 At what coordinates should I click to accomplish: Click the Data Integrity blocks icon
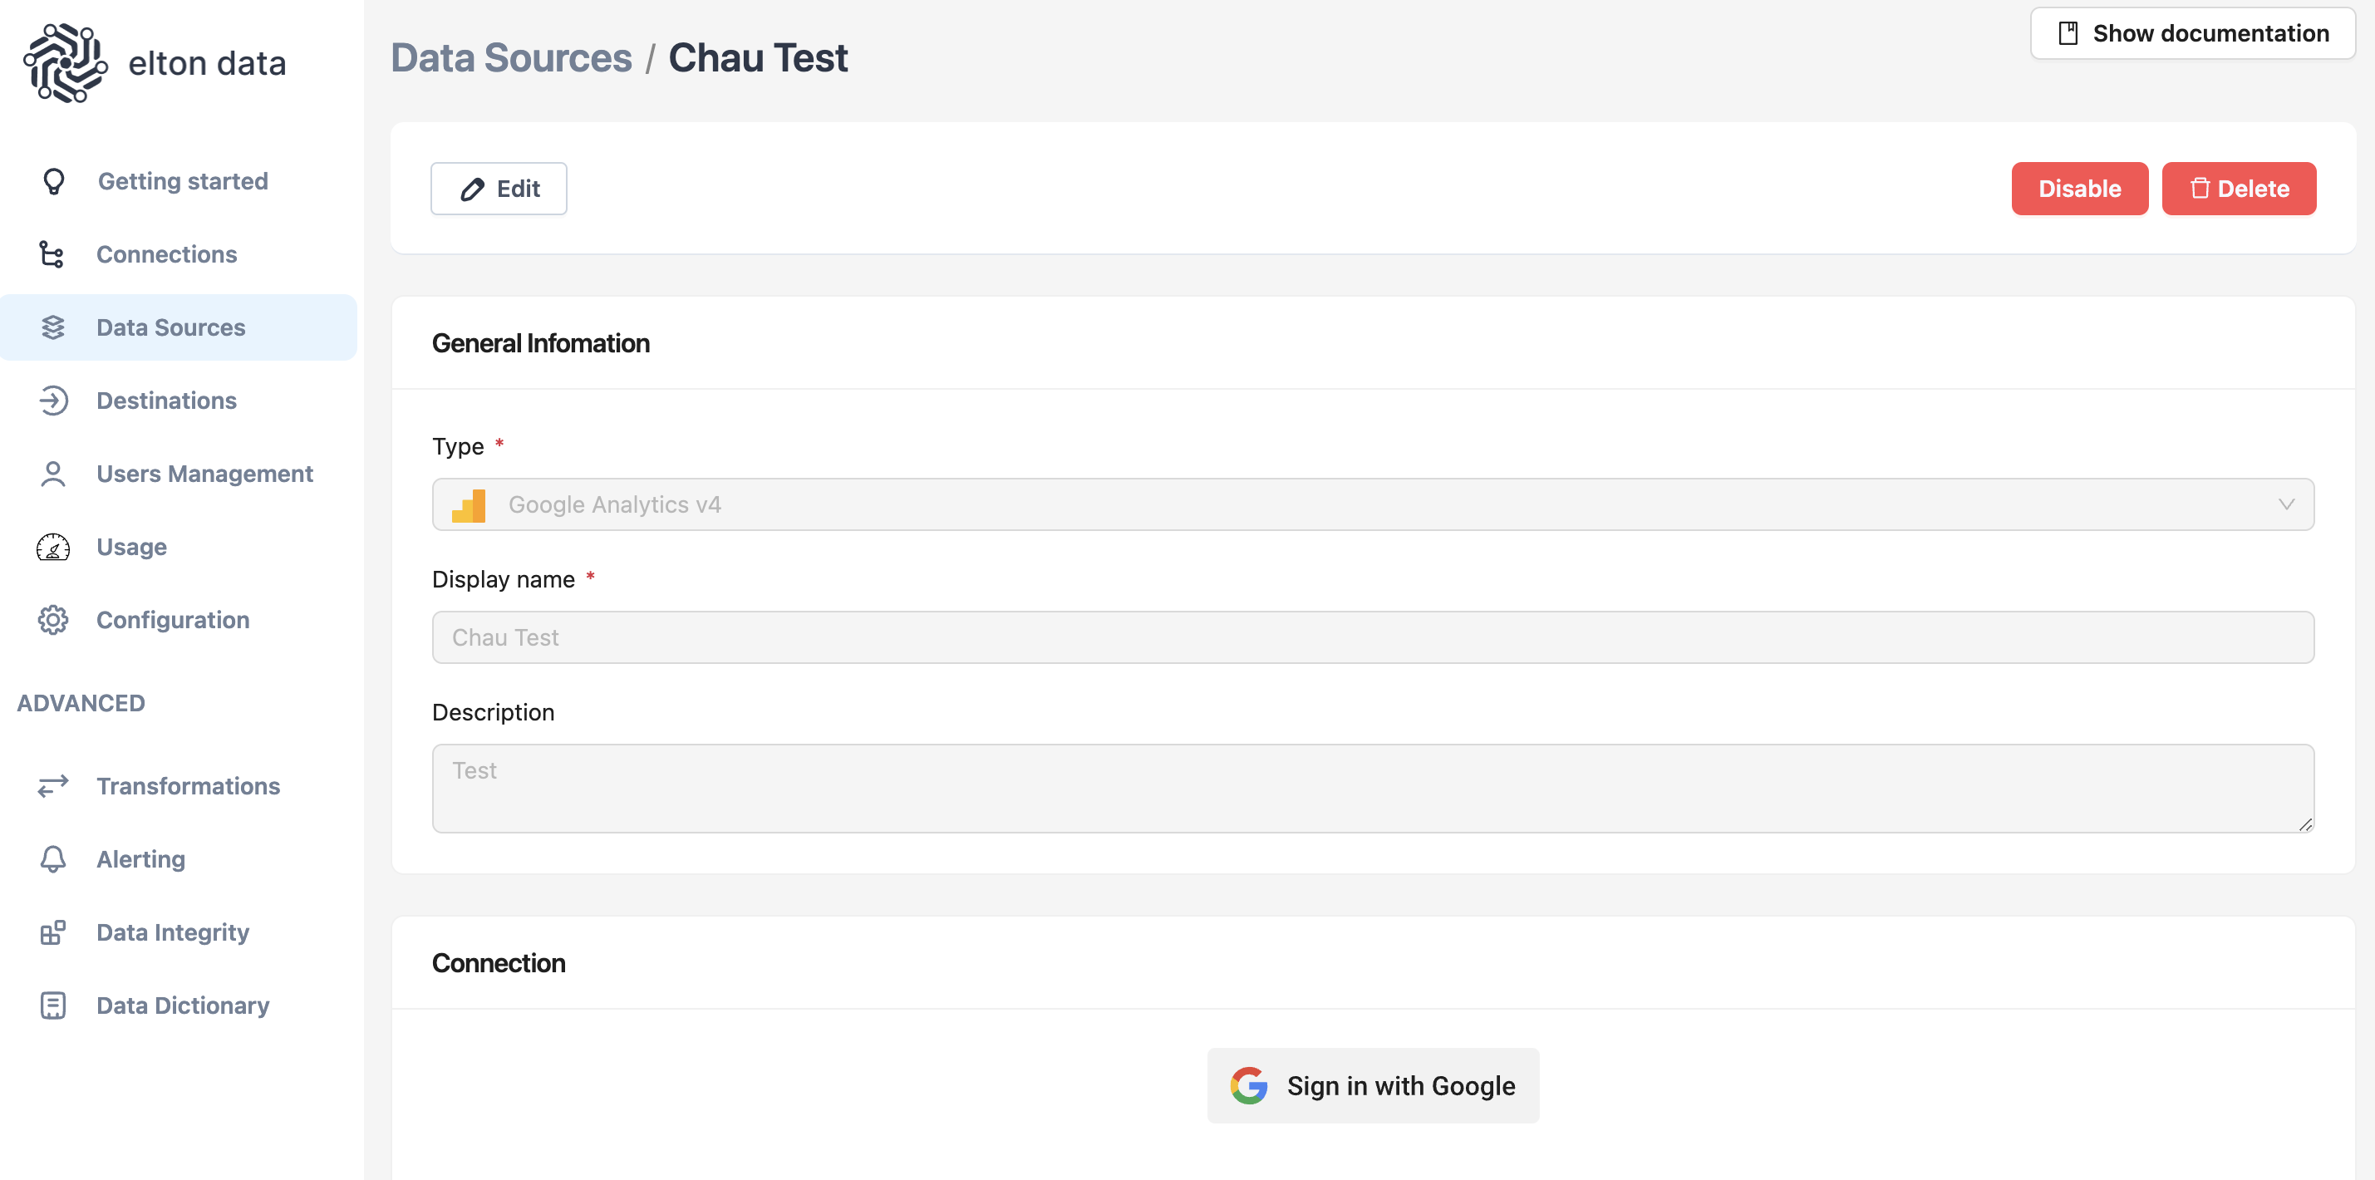coord(53,933)
